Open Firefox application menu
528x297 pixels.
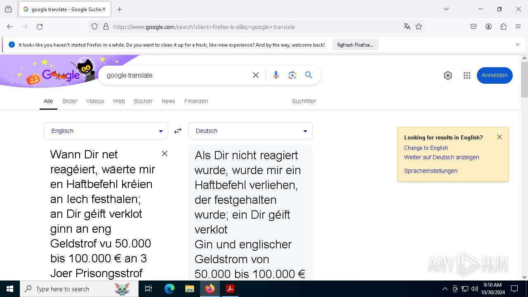tap(518, 27)
